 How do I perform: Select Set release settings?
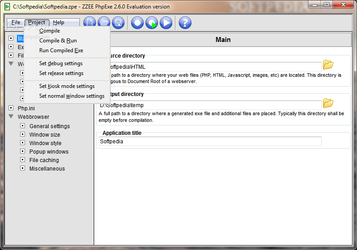click(x=67, y=73)
